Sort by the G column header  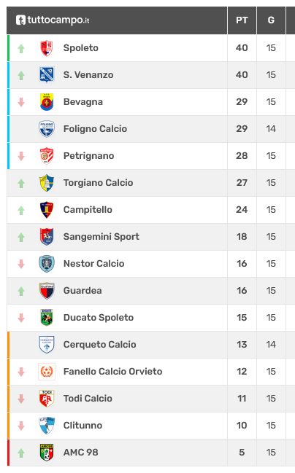point(271,20)
